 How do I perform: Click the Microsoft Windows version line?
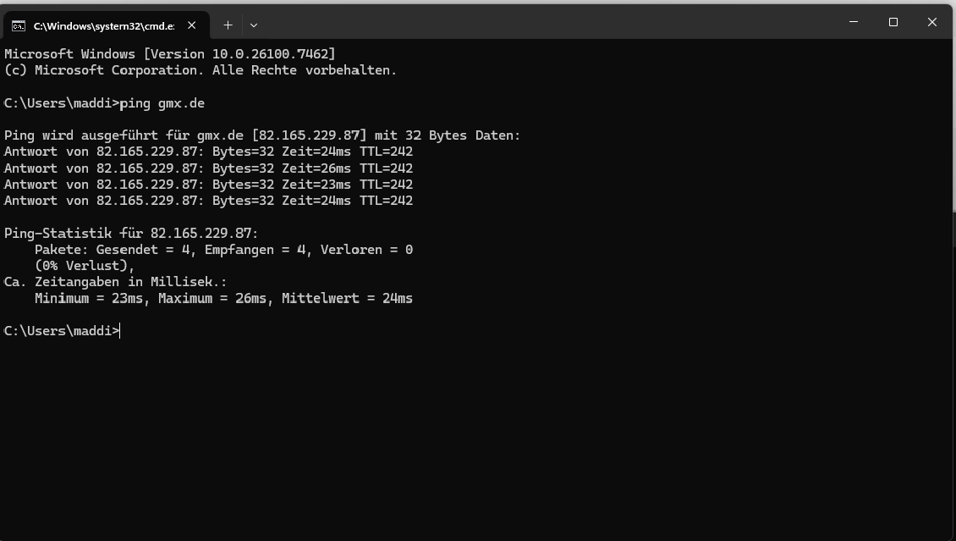(x=170, y=53)
